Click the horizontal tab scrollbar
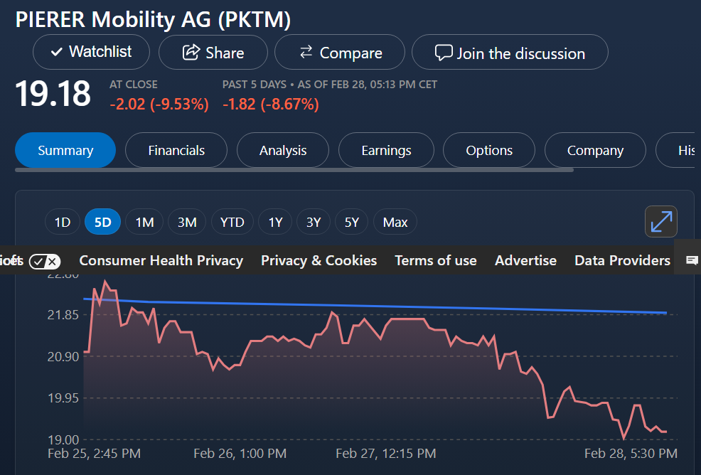Viewport: 701px width, 475px height. click(294, 170)
